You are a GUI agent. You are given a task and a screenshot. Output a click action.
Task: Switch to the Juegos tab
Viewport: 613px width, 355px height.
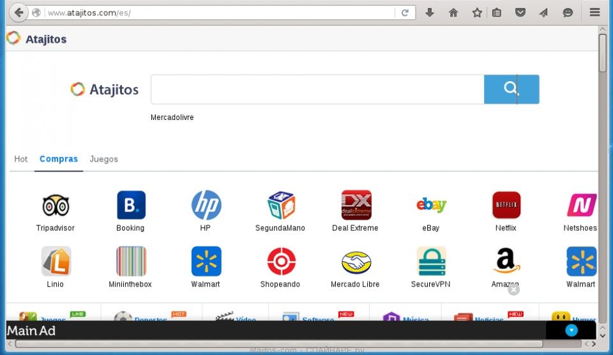coord(103,159)
